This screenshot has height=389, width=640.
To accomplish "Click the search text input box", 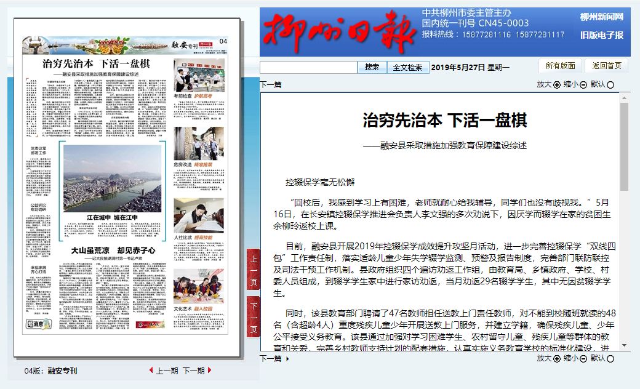I will pyautogui.click(x=308, y=67).
